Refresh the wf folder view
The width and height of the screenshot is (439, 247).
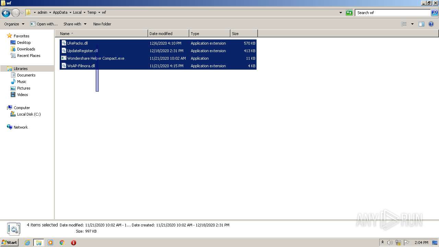[349, 13]
